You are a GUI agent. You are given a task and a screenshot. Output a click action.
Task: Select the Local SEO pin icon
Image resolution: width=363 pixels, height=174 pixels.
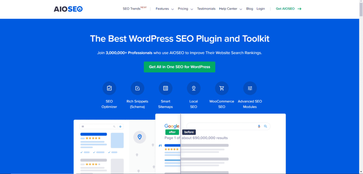pos(194,88)
